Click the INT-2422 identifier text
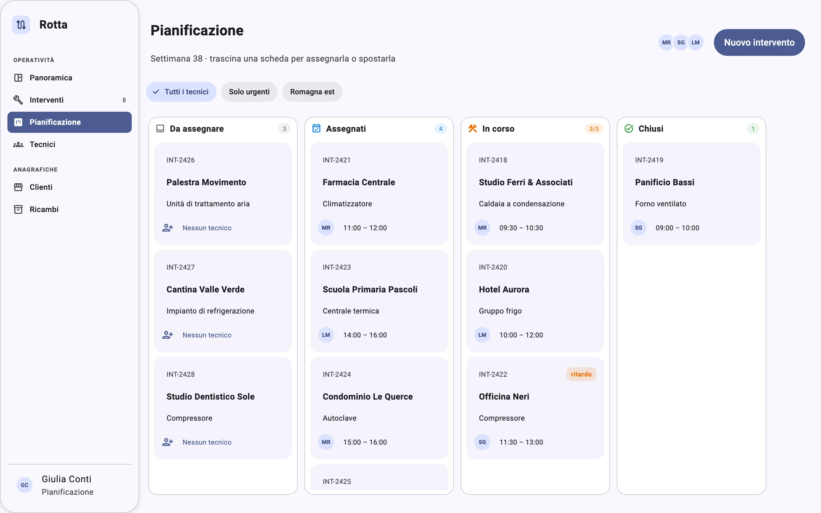This screenshot has height=513, width=821. pyautogui.click(x=493, y=374)
